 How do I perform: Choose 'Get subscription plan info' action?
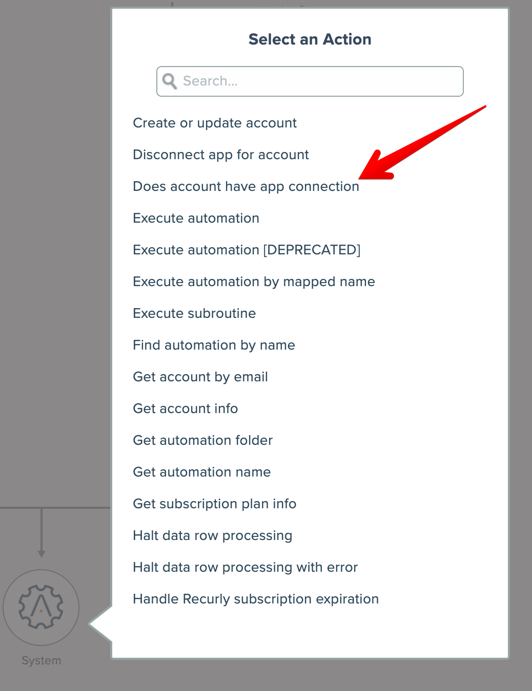pyautogui.click(x=215, y=504)
